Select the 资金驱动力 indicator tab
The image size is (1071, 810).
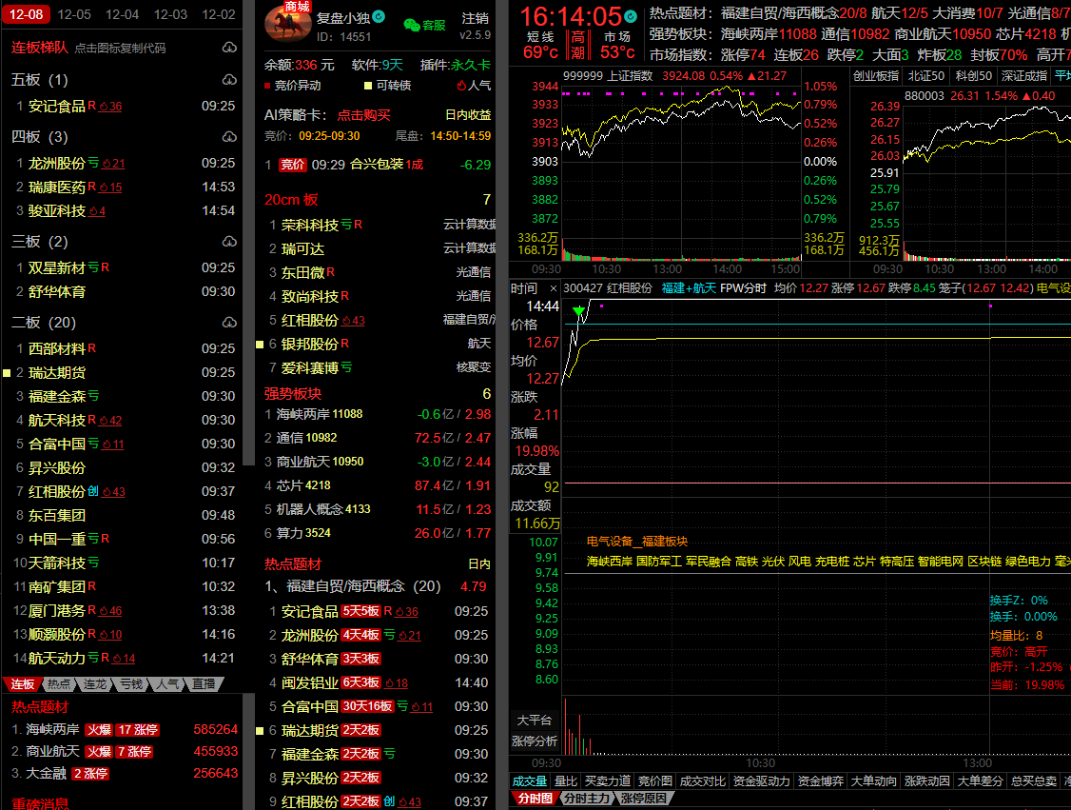coord(760,781)
